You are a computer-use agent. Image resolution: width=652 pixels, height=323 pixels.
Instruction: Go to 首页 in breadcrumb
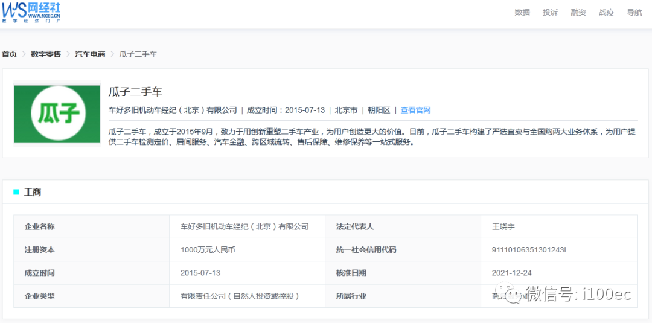click(10, 54)
